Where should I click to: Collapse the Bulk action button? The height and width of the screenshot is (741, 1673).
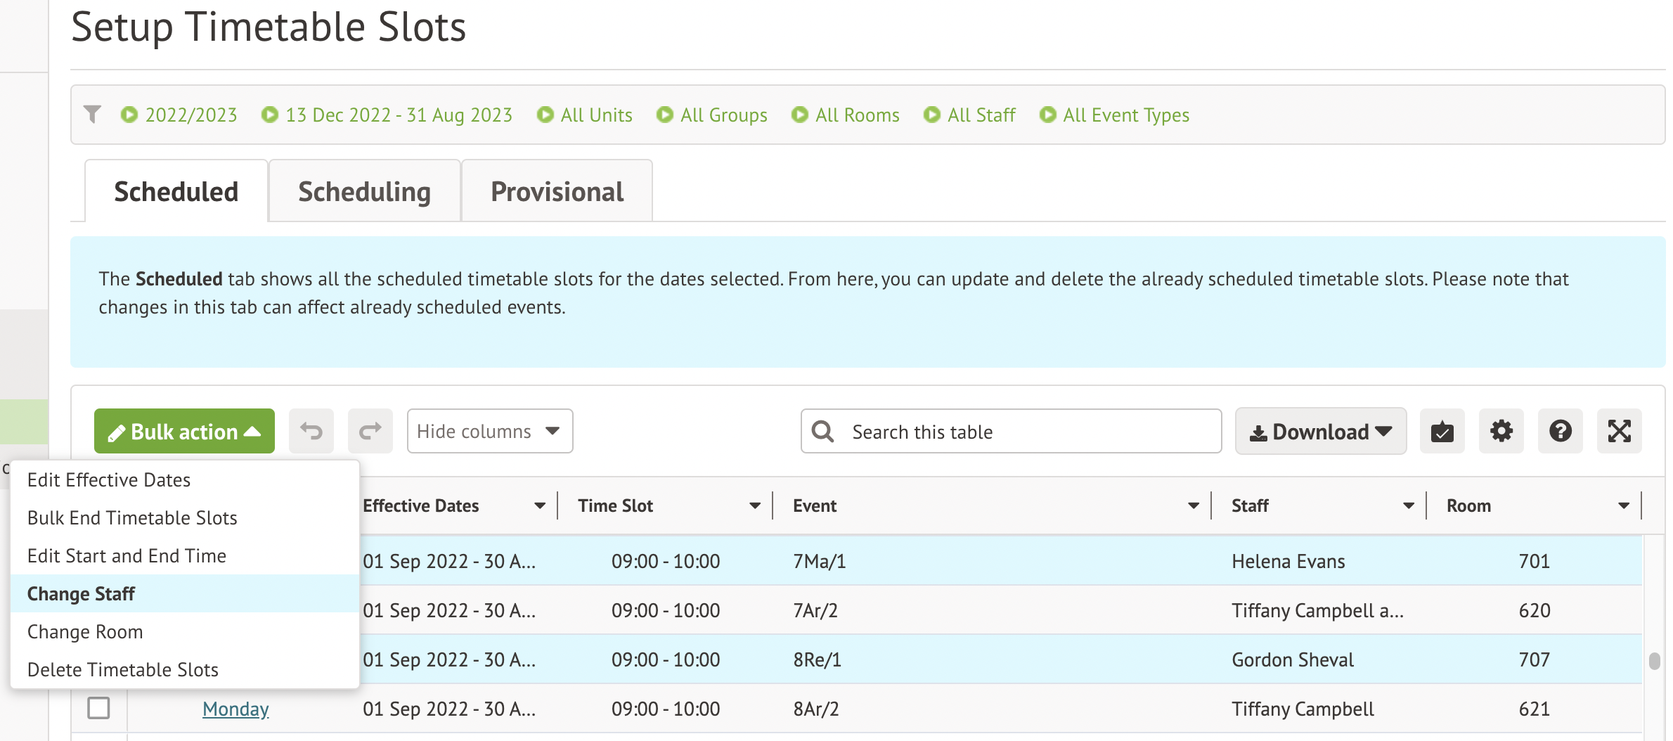click(x=184, y=431)
